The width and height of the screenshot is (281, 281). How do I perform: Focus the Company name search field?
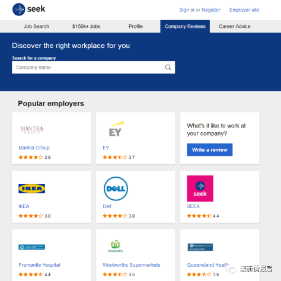click(93, 68)
